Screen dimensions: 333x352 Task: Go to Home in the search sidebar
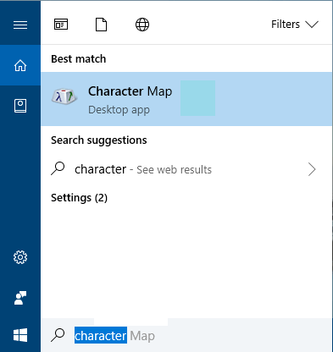pyautogui.click(x=20, y=65)
